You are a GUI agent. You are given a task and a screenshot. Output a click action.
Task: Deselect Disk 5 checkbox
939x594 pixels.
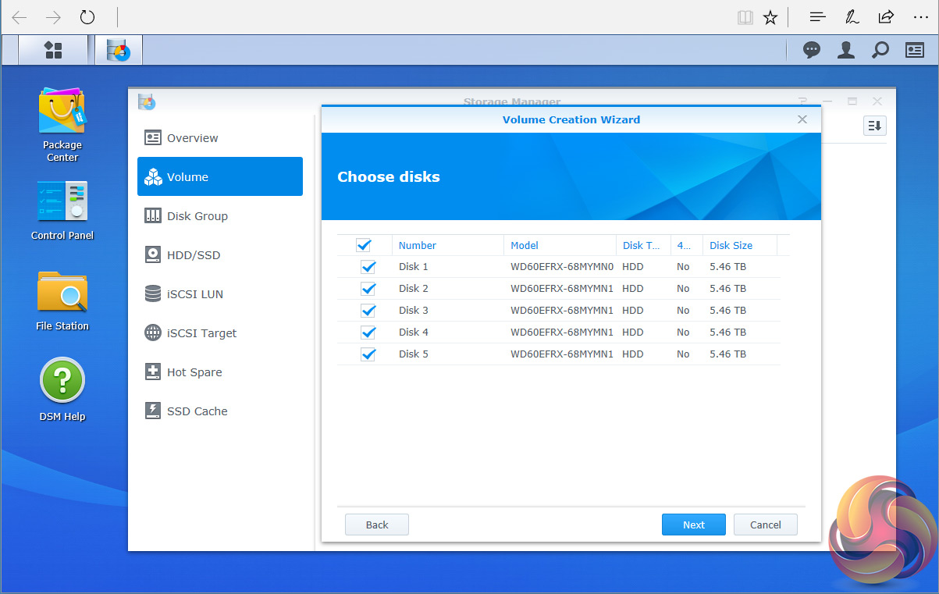click(368, 354)
